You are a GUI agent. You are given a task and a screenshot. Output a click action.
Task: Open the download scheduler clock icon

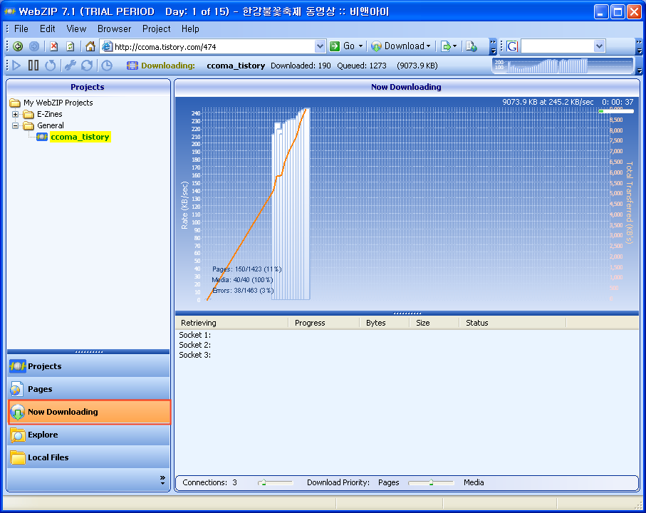107,65
